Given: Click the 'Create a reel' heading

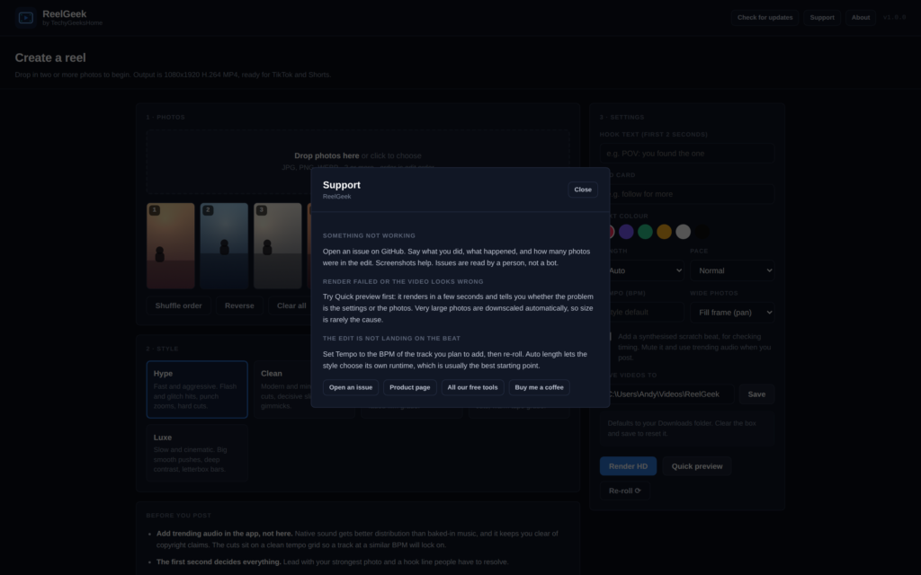Looking at the screenshot, I should [x=50, y=57].
